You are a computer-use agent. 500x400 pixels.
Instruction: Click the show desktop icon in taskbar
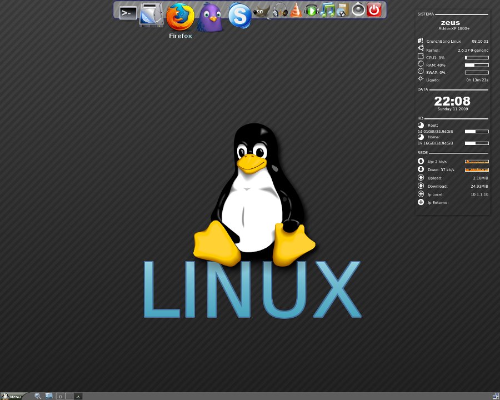tap(49, 396)
